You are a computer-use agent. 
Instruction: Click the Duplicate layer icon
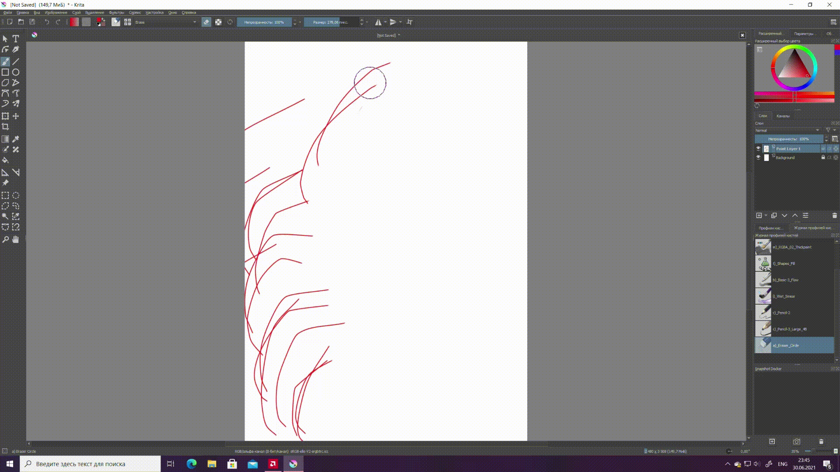pyautogui.click(x=774, y=215)
